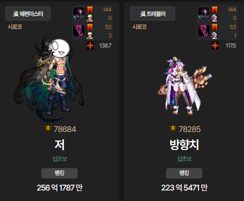Click the purple raid boss icon on right card
The width and height of the screenshot is (244, 201).
click(x=204, y=30)
